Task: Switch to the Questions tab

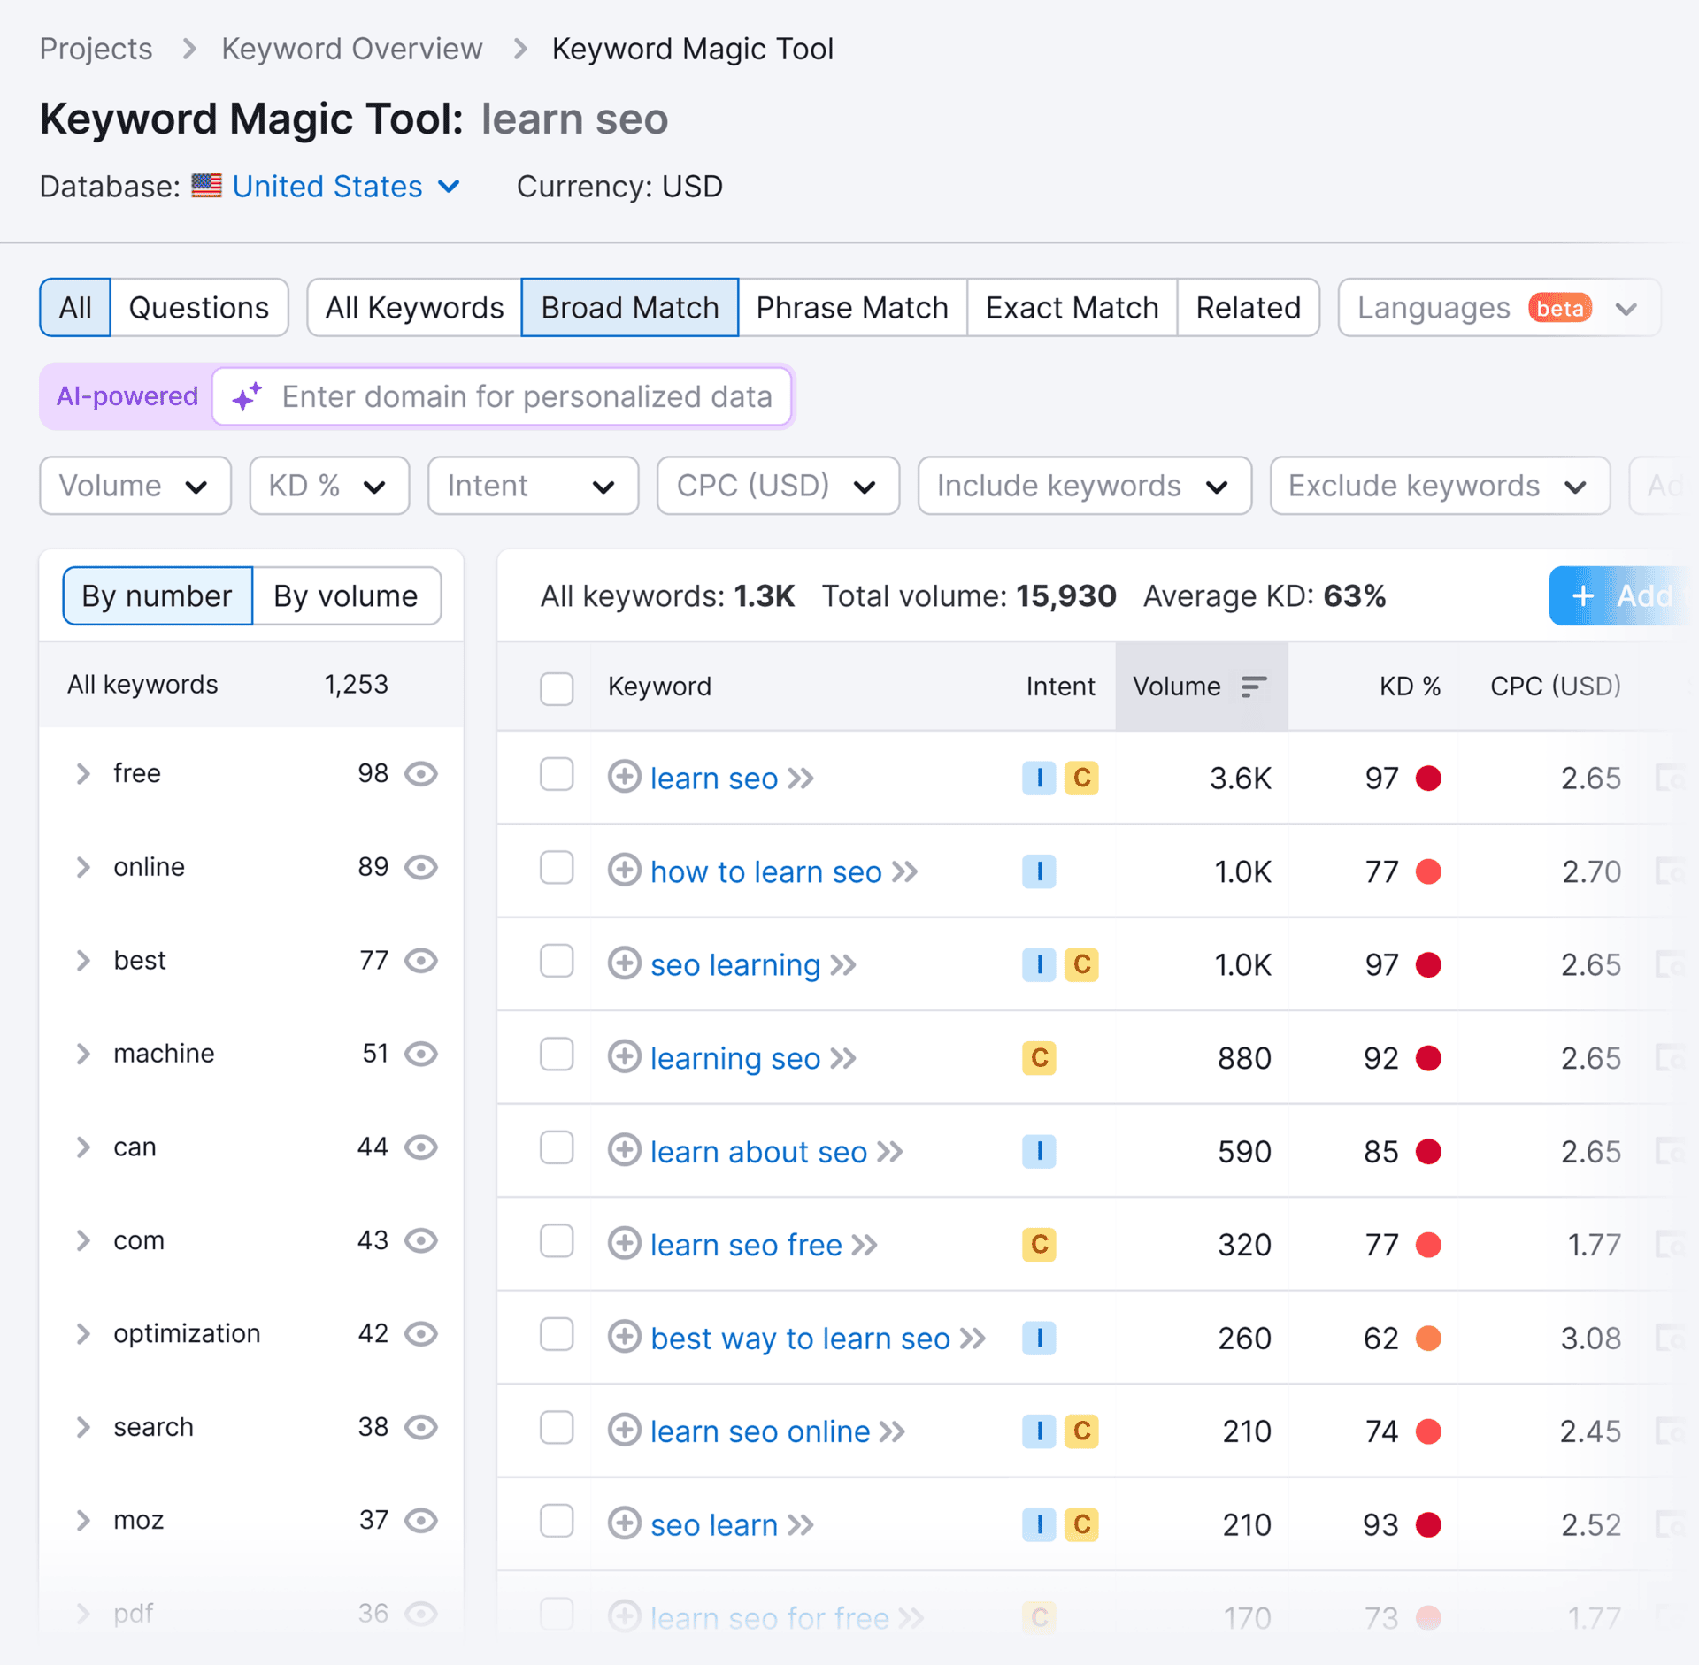Action: pos(198,307)
